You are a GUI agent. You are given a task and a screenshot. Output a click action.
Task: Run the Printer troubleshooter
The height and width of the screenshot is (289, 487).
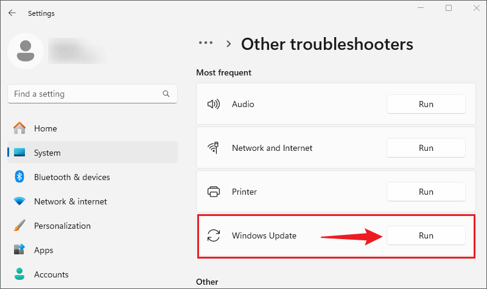click(x=426, y=192)
